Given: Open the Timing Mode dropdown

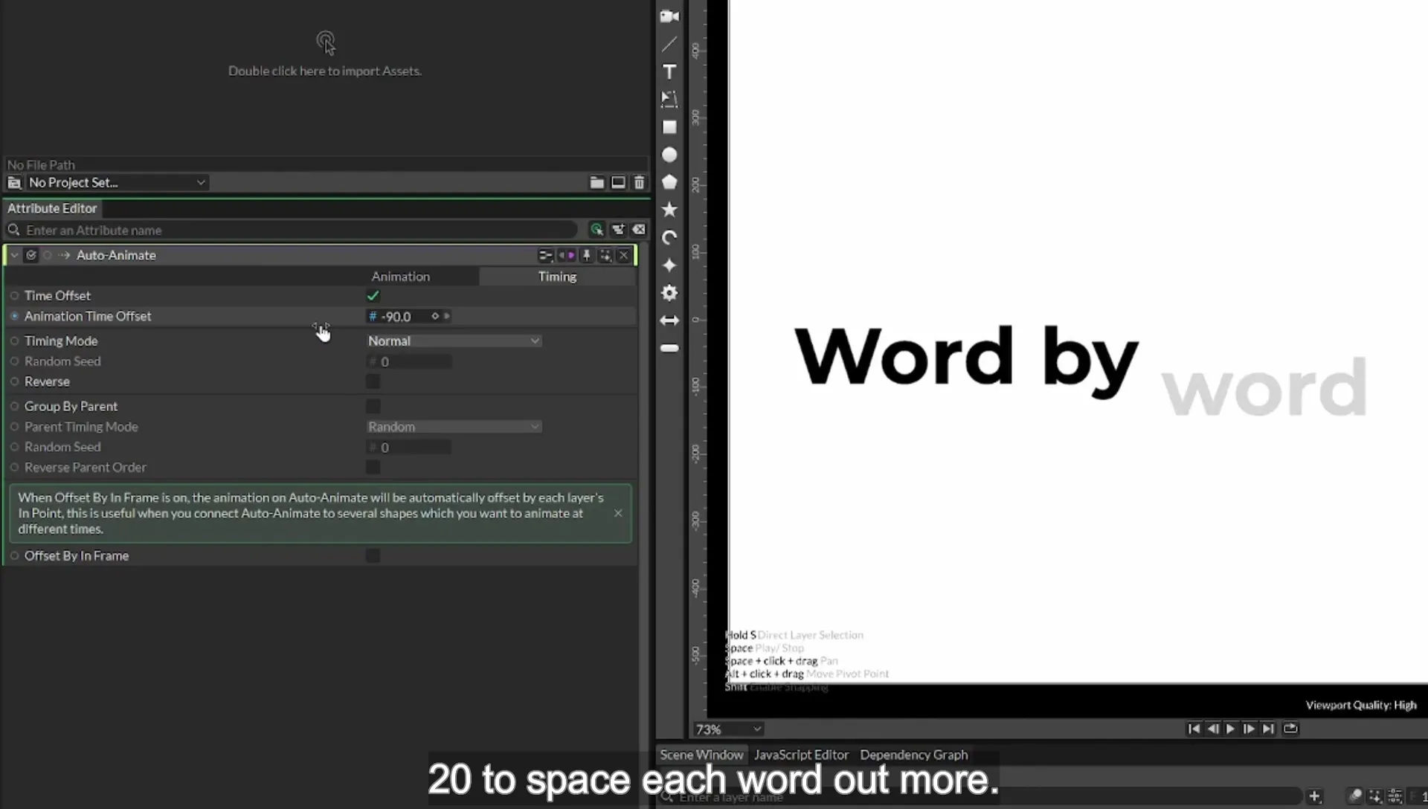Looking at the screenshot, I should pyautogui.click(x=454, y=341).
